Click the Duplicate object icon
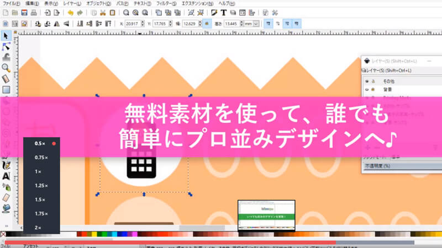 pyautogui.click(x=159, y=13)
